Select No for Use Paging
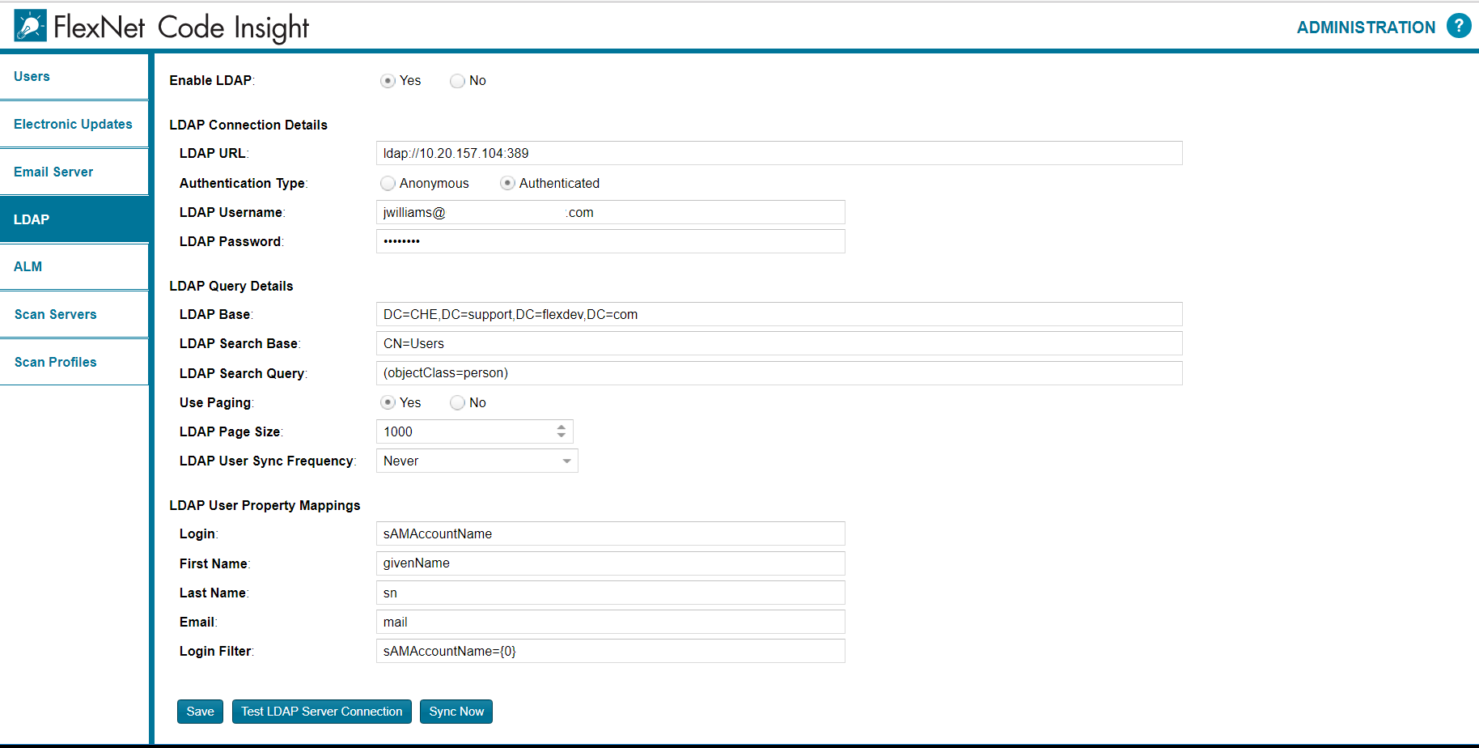 tap(457, 403)
